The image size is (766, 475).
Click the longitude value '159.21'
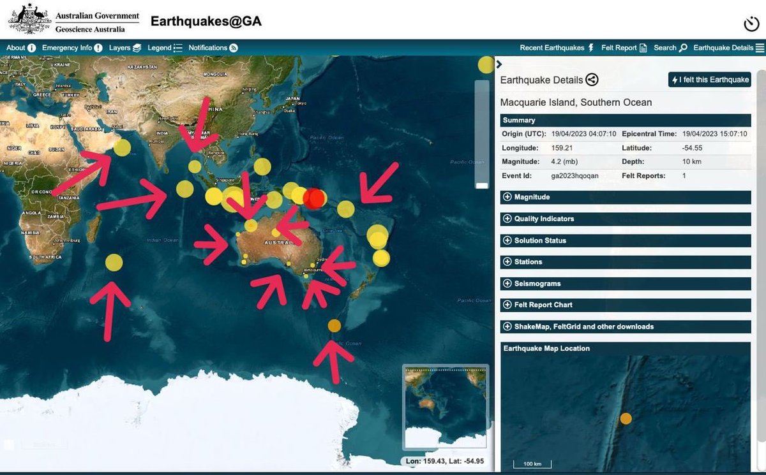pyautogui.click(x=561, y=147)
